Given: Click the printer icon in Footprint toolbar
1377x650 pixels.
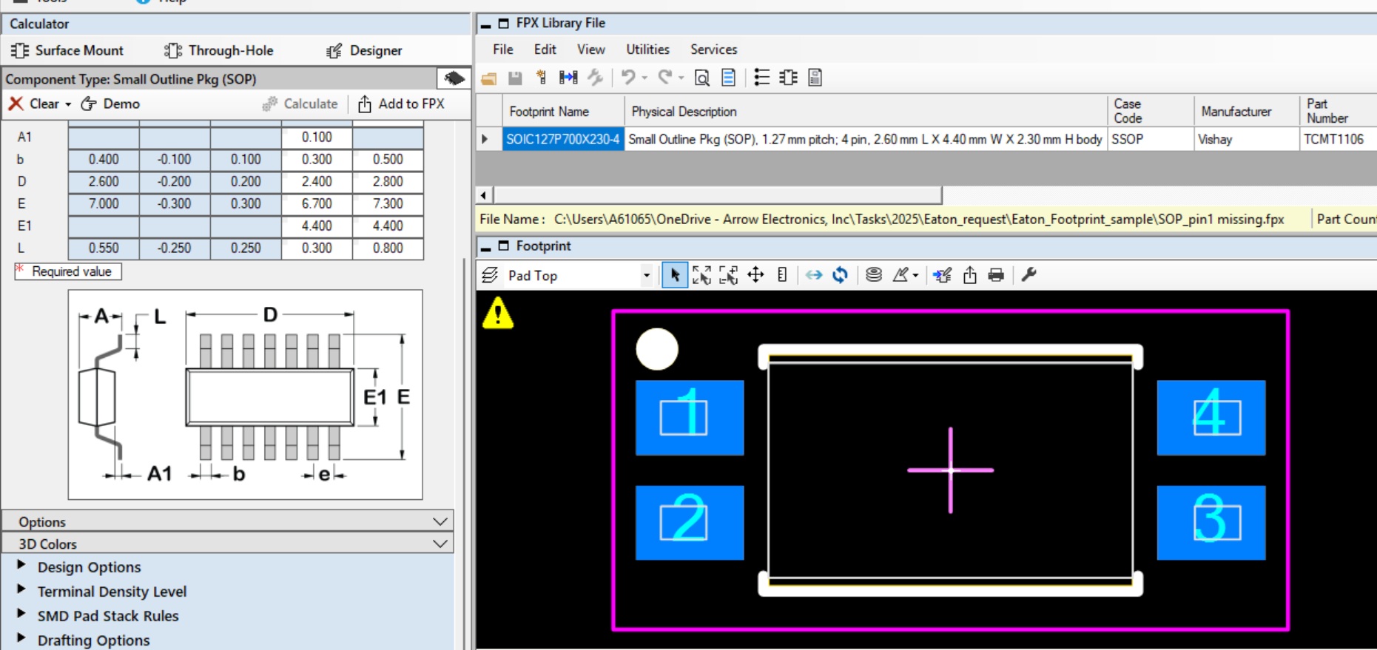Looking at the screenshot, I should [996, 275].
